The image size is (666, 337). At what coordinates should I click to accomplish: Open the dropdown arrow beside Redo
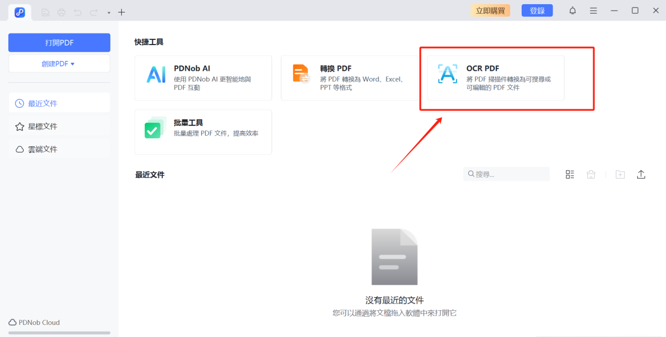108,12
